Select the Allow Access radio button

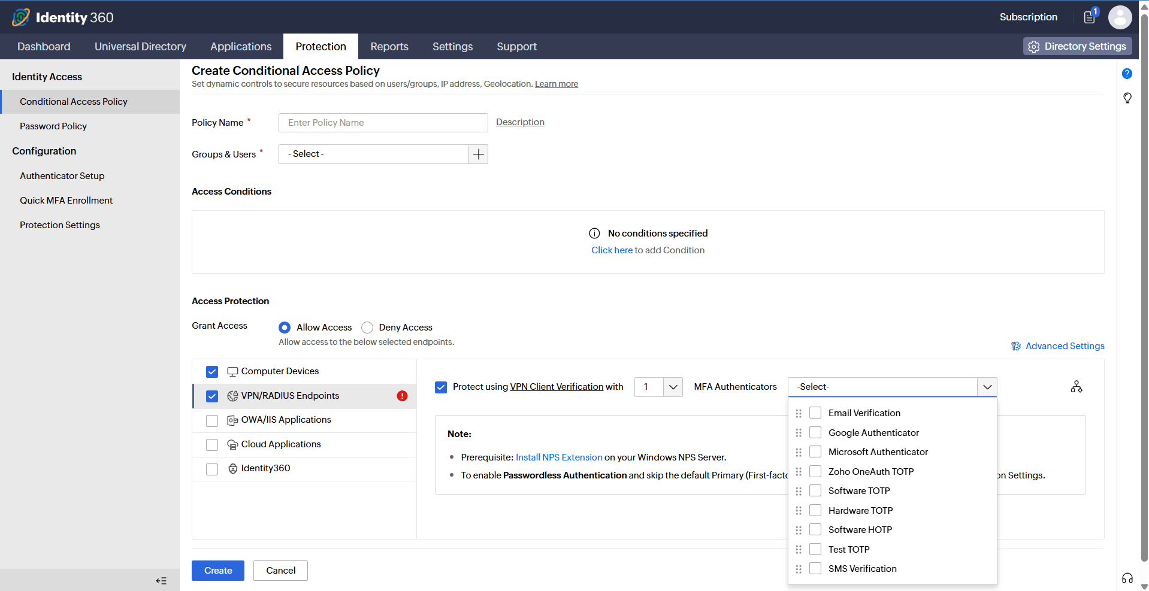click(285, 328)
